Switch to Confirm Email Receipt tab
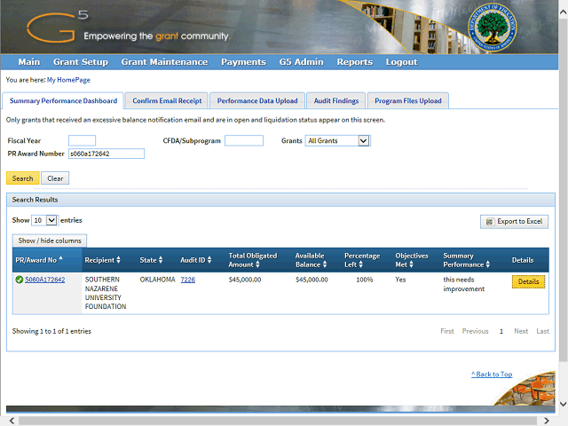 tap(167, 100)
